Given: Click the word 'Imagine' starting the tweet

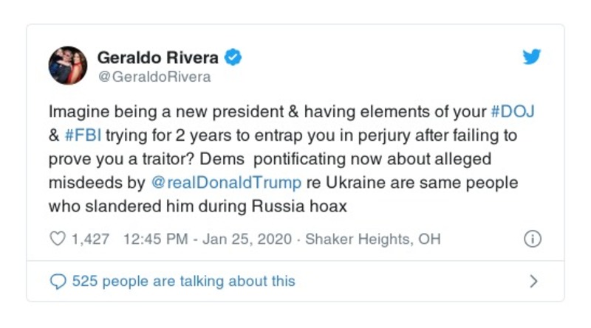Looking at the screenshot, I should tap(75, 112).
